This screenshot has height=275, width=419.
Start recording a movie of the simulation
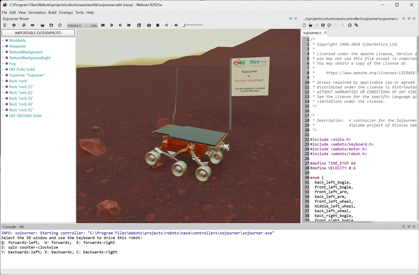tap(157, 25)
